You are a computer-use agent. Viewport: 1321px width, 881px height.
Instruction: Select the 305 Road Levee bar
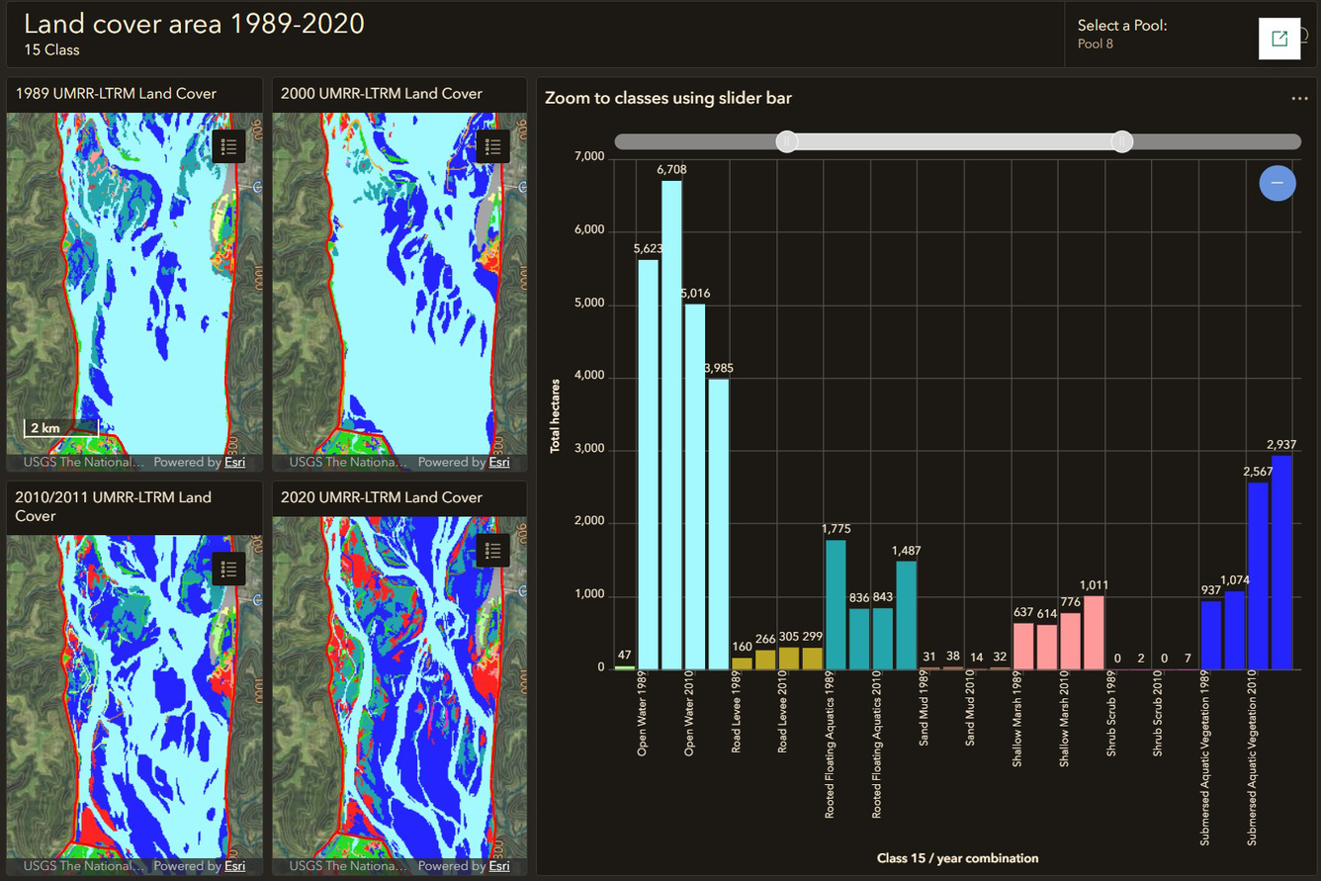(789, 659)
